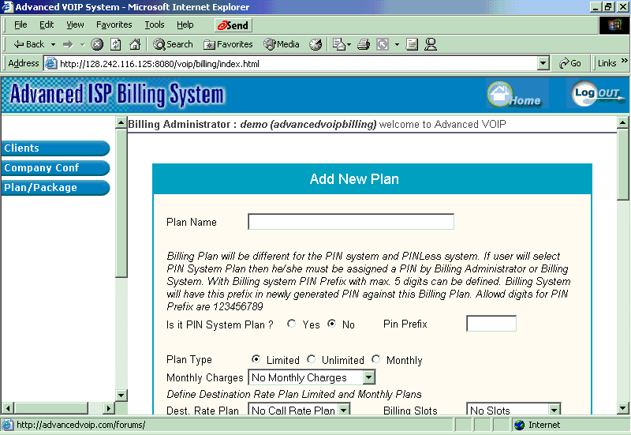Screen dimensions: 631x435
Task: Click the Internet Explorer title bar icon
Action: tap(7, 7)
